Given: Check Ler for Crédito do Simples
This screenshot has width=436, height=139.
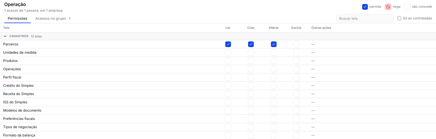Looking at the screenshot, I should point(228,86).
